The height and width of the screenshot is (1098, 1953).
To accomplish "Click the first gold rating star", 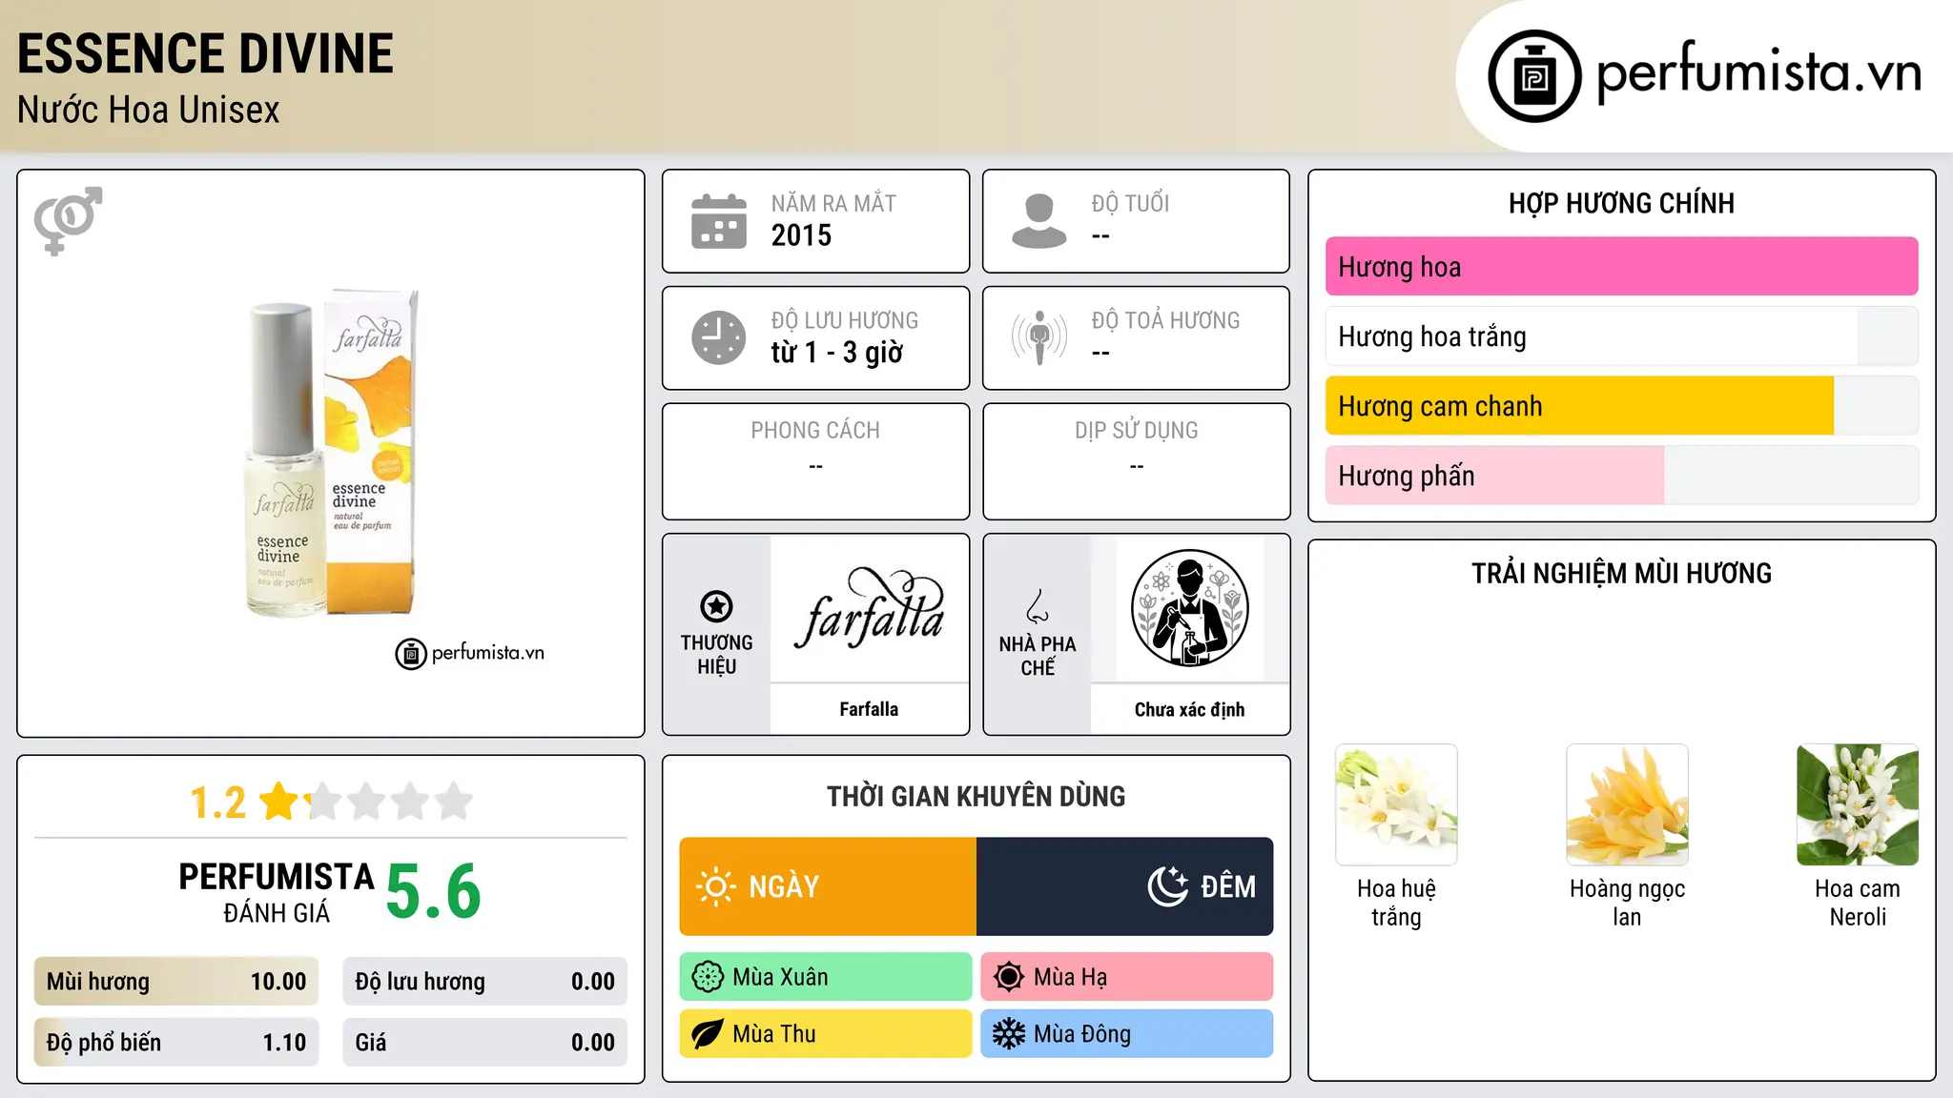I will point(279,801).
